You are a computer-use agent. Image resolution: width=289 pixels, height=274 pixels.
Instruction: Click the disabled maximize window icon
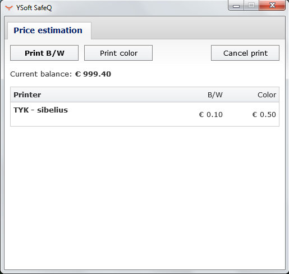point(251,5)
